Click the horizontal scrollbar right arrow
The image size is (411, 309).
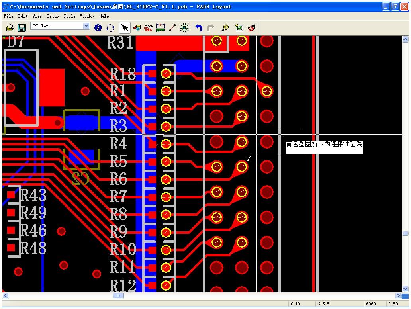(398, 296)
